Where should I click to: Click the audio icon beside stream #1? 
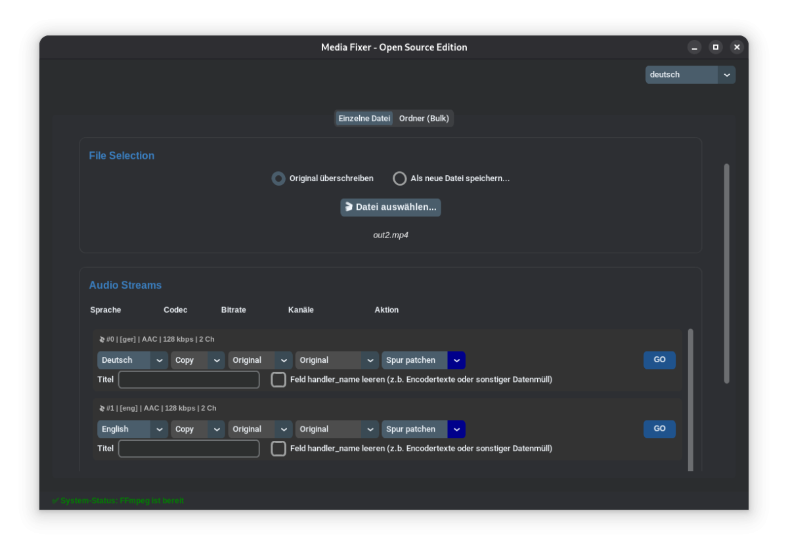click(102, 409)
